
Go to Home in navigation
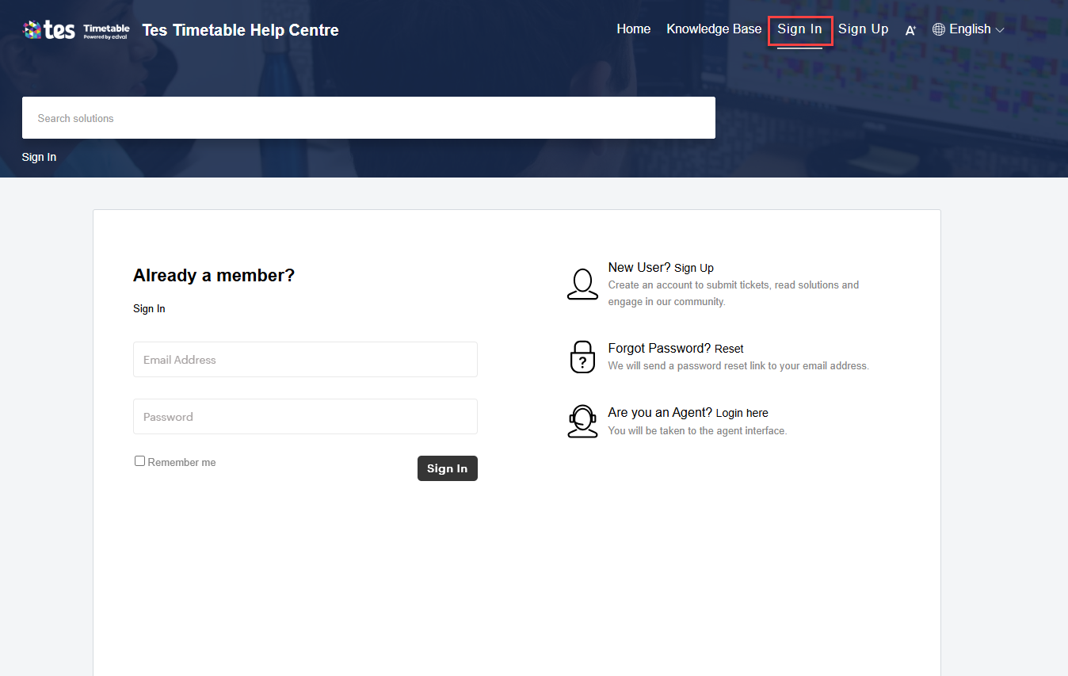click(634, 29)
